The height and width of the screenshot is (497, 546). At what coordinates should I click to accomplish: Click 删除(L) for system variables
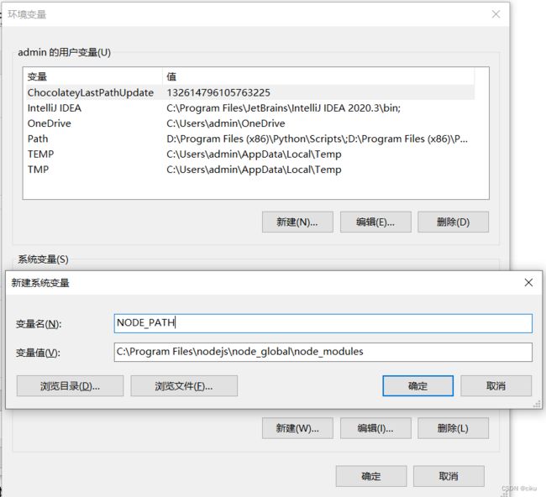tap(453, 428)
